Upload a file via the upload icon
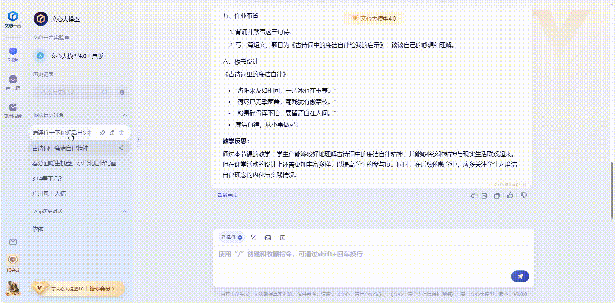 [282, 238]
